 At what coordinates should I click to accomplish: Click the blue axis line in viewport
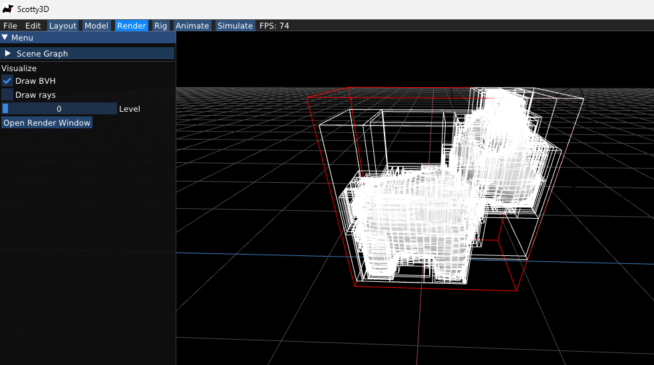coord(266,254)
